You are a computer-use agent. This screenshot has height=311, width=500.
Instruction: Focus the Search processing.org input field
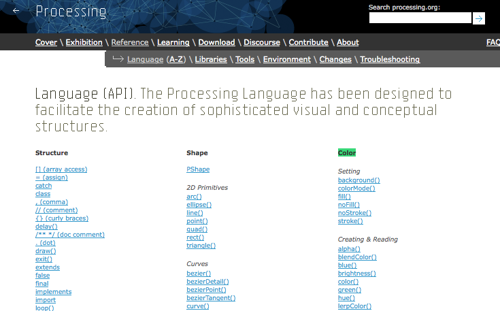[420, 18]
